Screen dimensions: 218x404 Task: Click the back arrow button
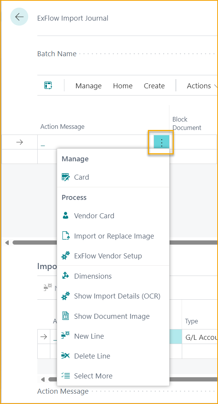[x=19, y=17]
